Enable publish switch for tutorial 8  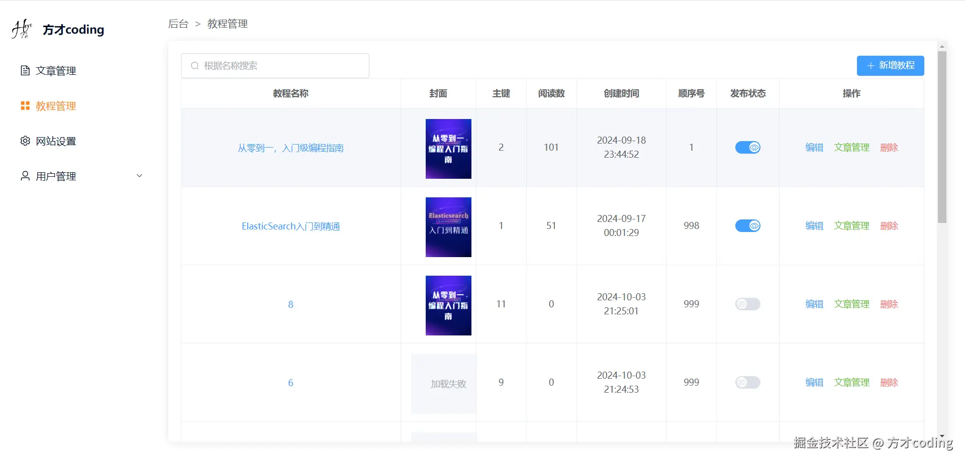click(x=748, y=304)
